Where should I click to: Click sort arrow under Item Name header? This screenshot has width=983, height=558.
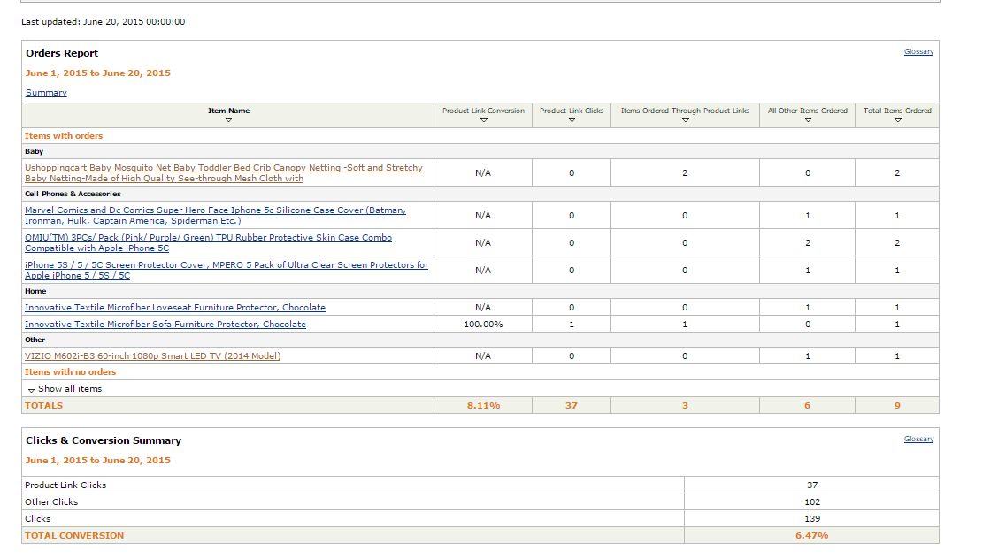pos(228,120)
